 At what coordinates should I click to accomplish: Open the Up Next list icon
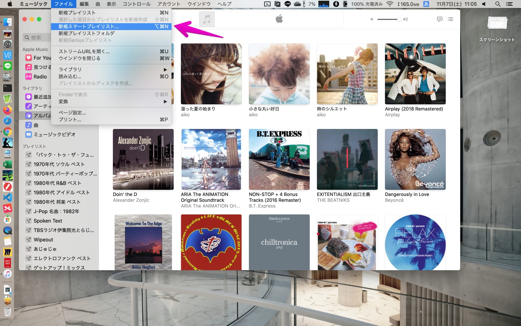pos(450,19)
